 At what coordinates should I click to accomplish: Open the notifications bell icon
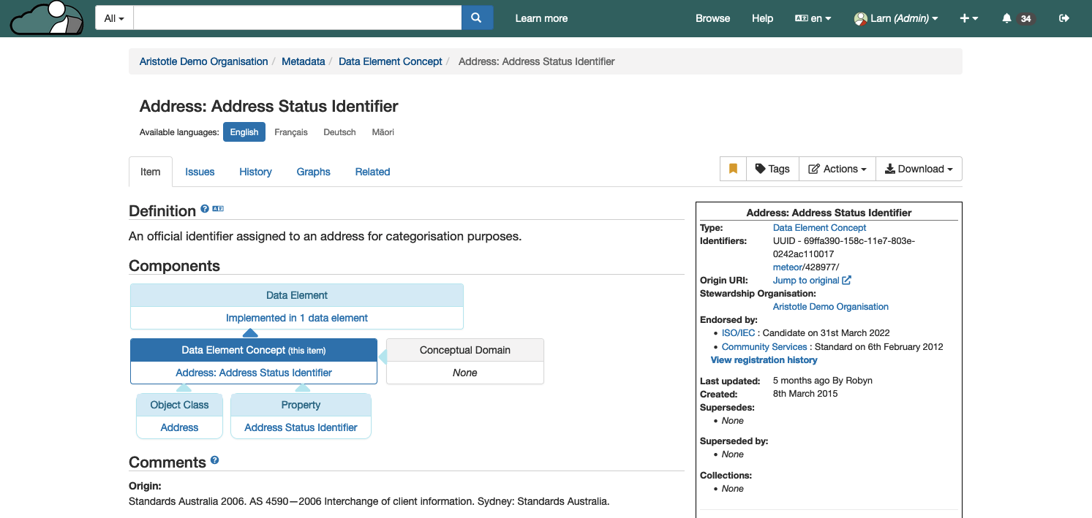[x=1007, y=18]
